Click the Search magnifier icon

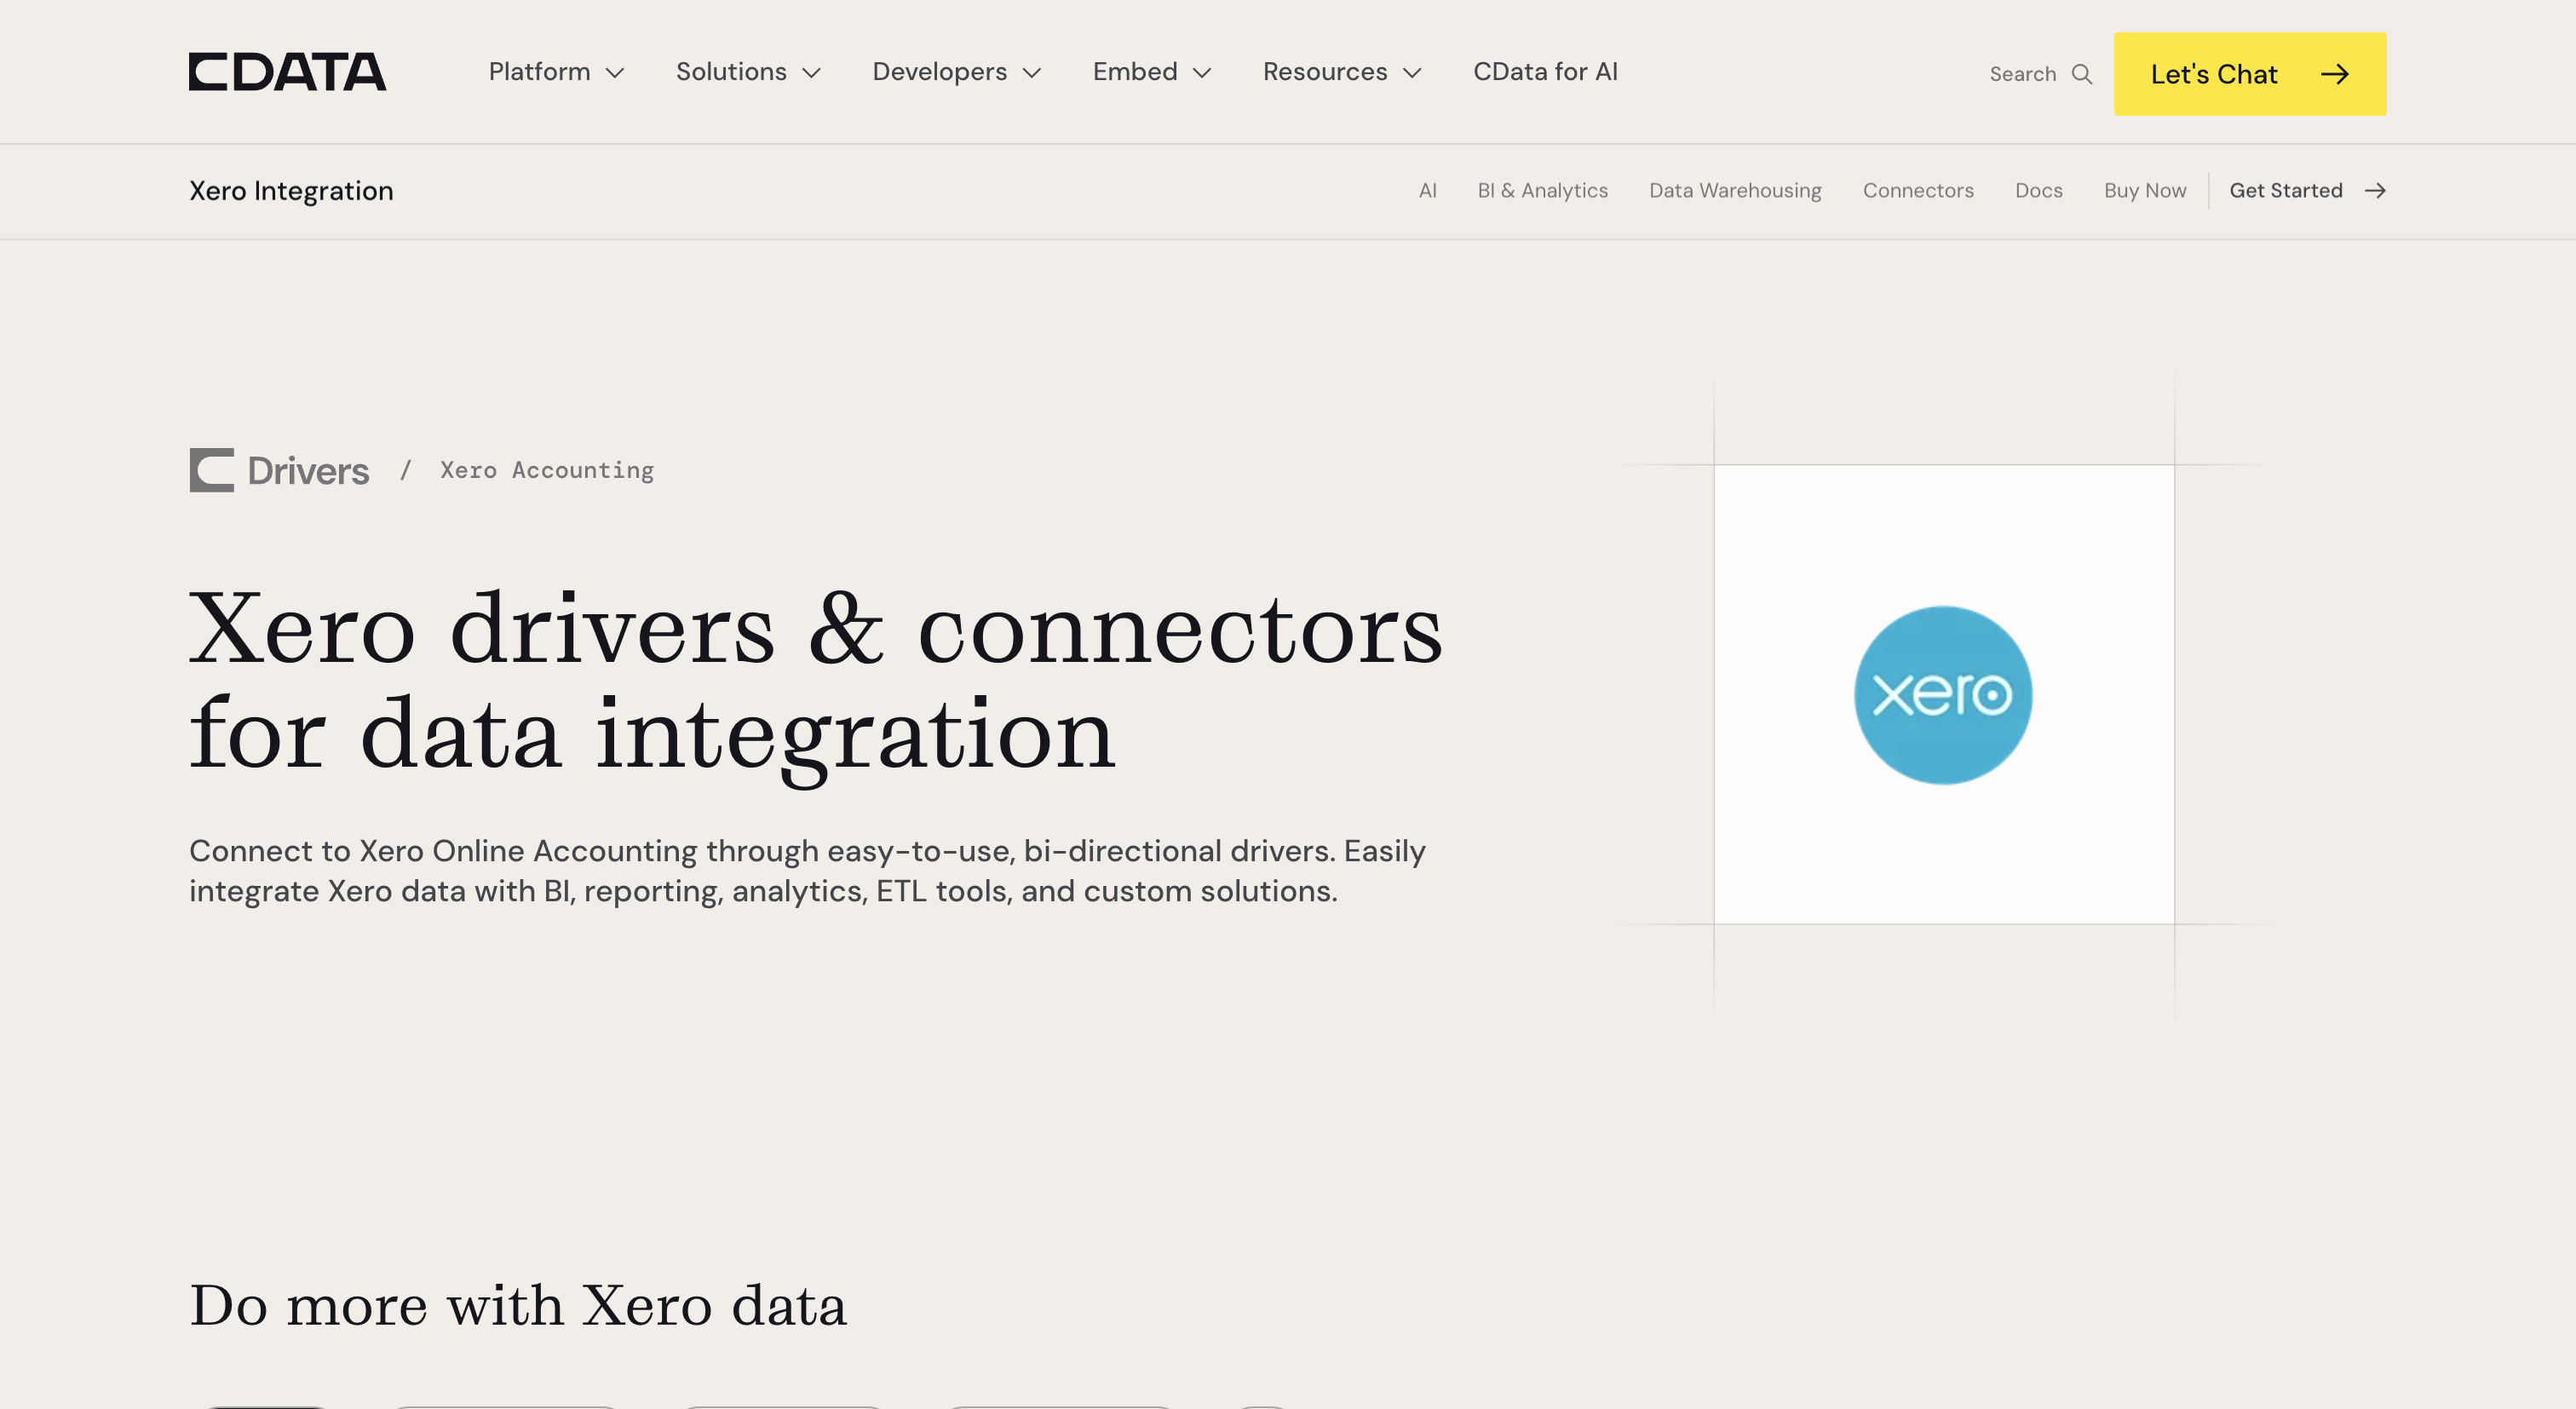click(2082, 74)
